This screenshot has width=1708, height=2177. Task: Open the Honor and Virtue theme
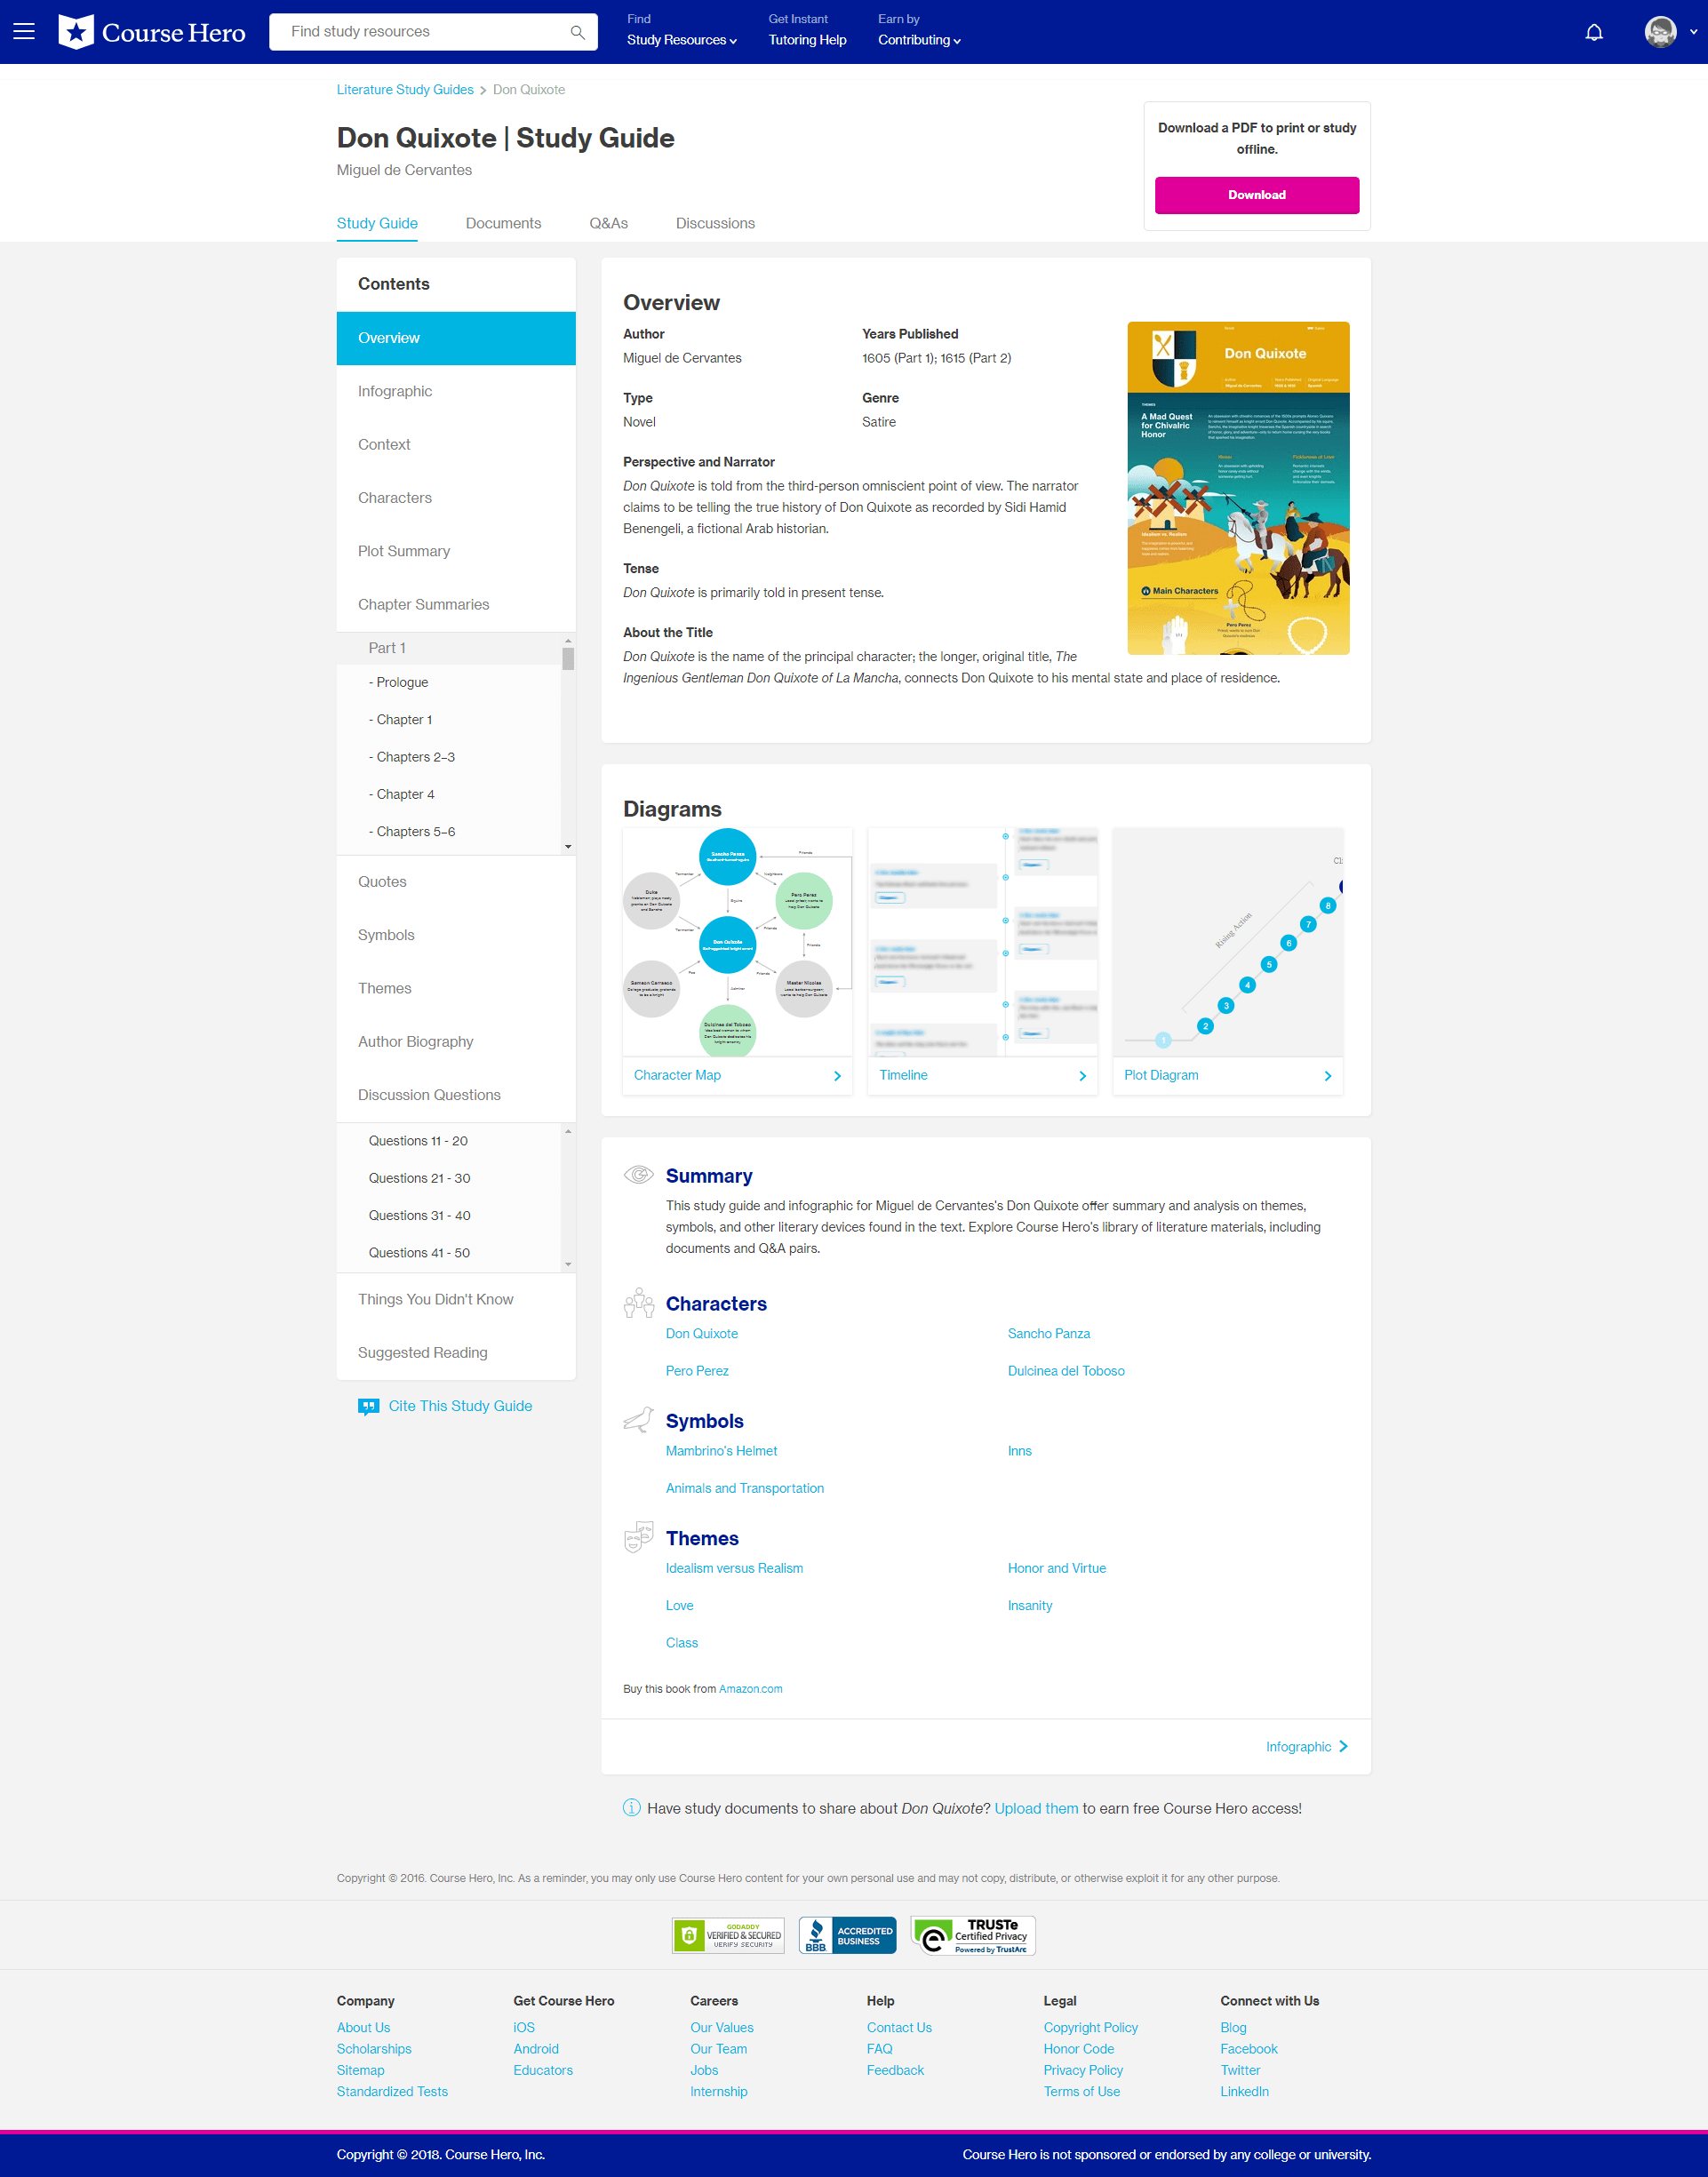[x=1057, y=1568]
